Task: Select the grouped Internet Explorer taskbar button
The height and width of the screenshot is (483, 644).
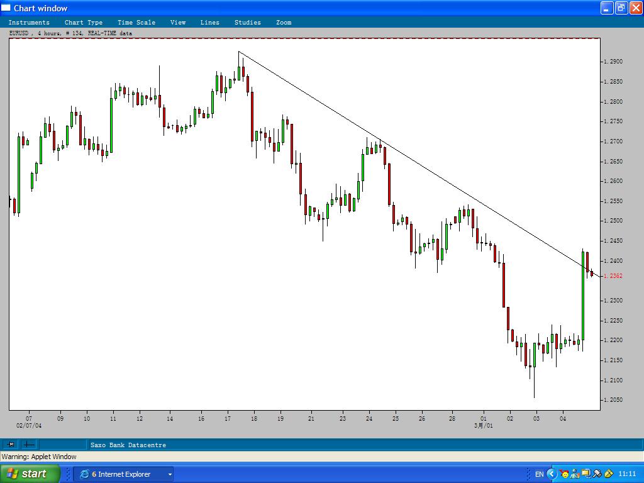Action: (x=119, y=474)
